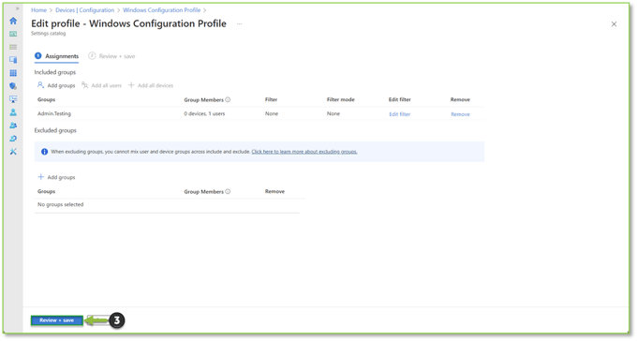Screen dimensions: 637x341
Task: Click the Filter mode column header
Action: click(x=340, y=99)
